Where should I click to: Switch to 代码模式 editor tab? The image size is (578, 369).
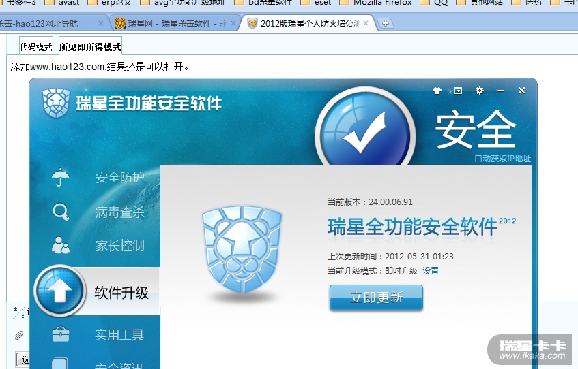36,47
